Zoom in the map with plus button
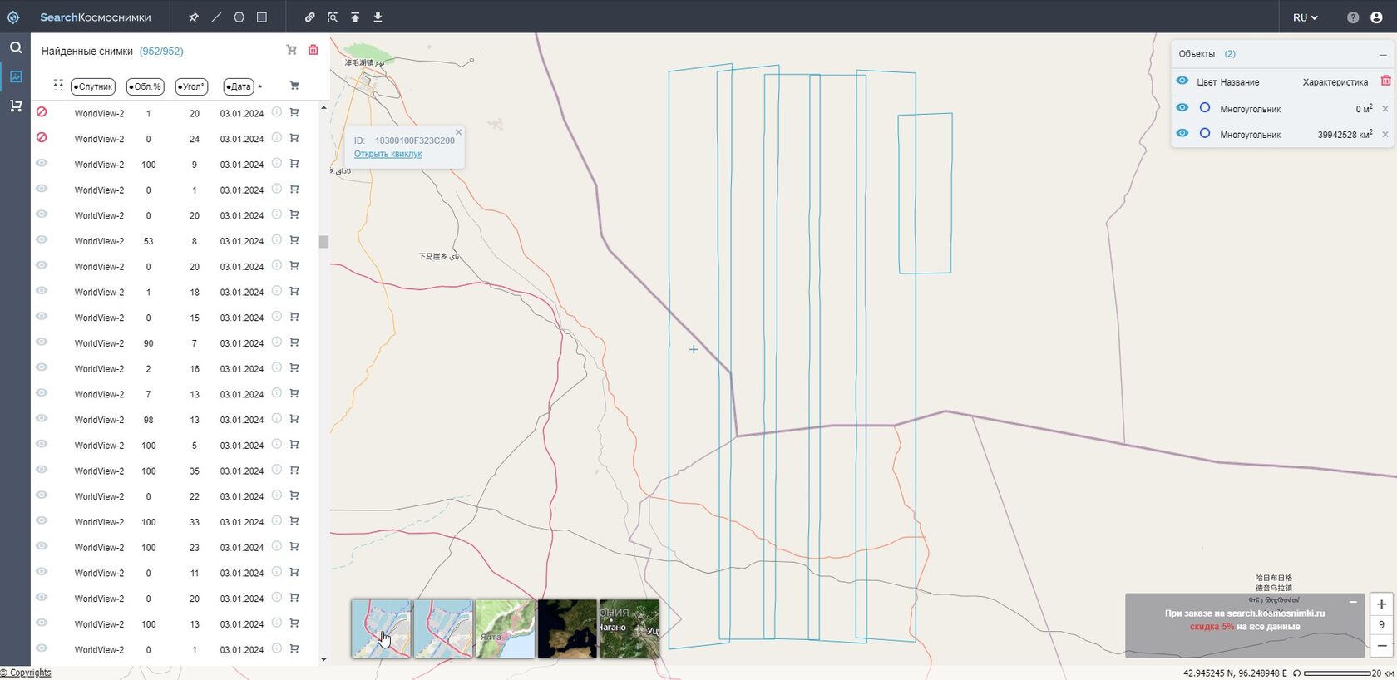Viewport: 1397px width, 680px height. [1381, 604]
